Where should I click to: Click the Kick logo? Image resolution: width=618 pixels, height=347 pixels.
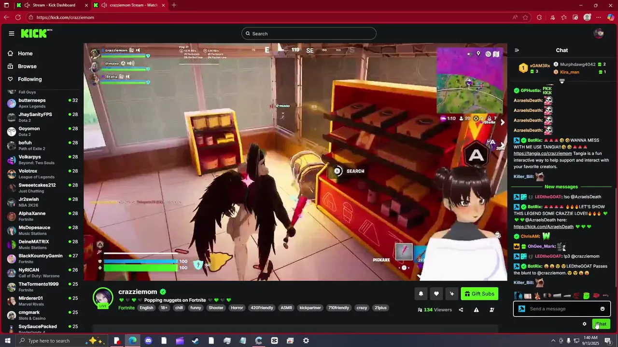(x=36, y=33)
